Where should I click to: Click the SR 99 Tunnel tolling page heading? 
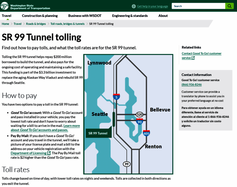click(41, 37)
